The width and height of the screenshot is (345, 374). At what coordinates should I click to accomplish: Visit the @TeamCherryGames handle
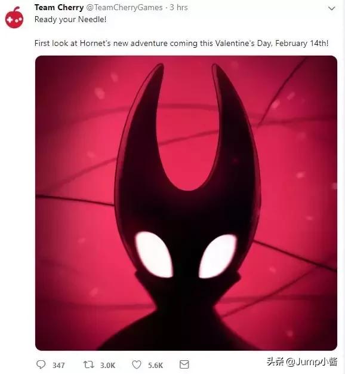(124, 7)
